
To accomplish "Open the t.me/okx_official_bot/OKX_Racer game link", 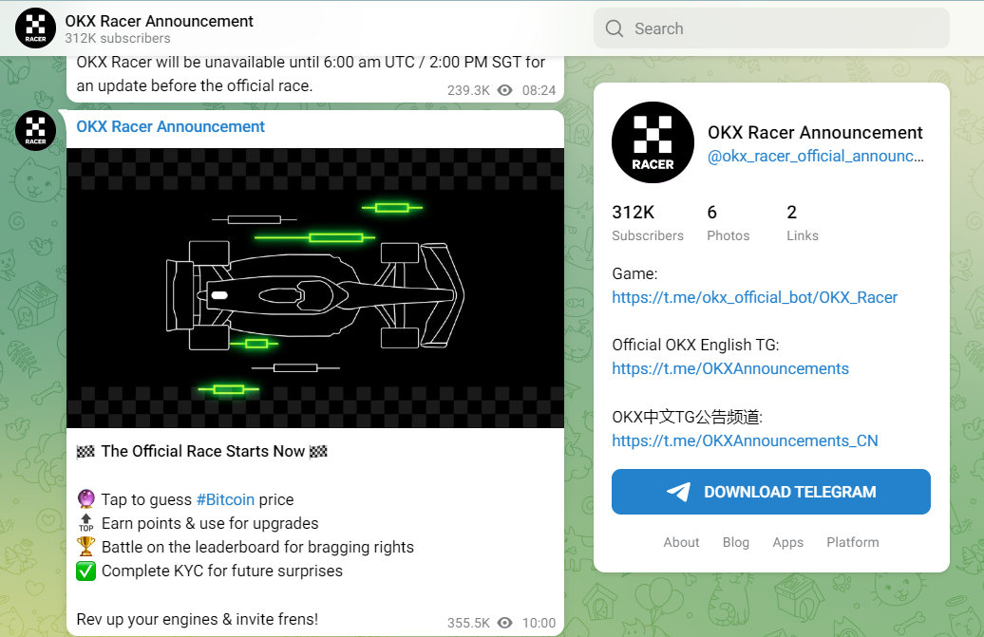I will pyautogui.click(x=754, y=297).
